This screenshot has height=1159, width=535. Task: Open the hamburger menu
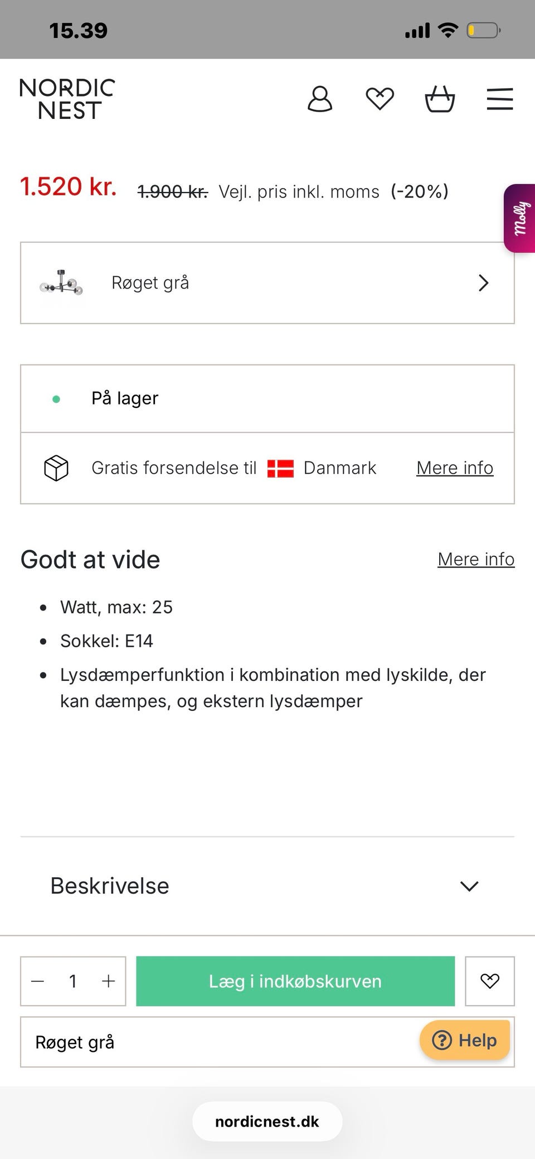(x=500, y=99)
